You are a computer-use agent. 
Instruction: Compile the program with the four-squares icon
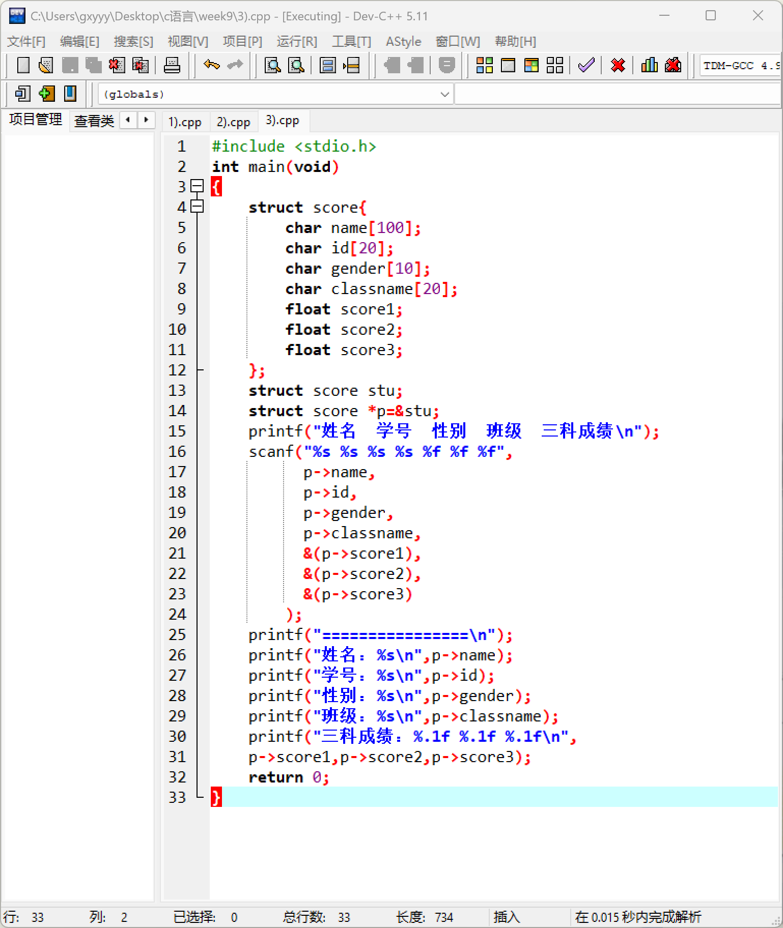pyautogui.click(x=484, y=65)
